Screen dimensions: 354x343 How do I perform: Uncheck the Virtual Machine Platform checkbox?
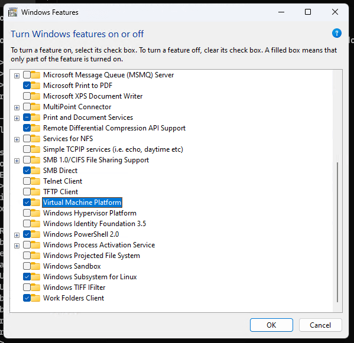(x=27, y=202)
